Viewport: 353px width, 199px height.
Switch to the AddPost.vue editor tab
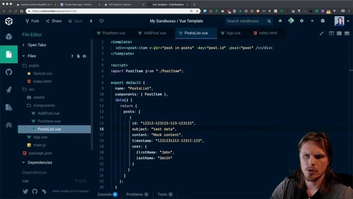pos(154,33)
